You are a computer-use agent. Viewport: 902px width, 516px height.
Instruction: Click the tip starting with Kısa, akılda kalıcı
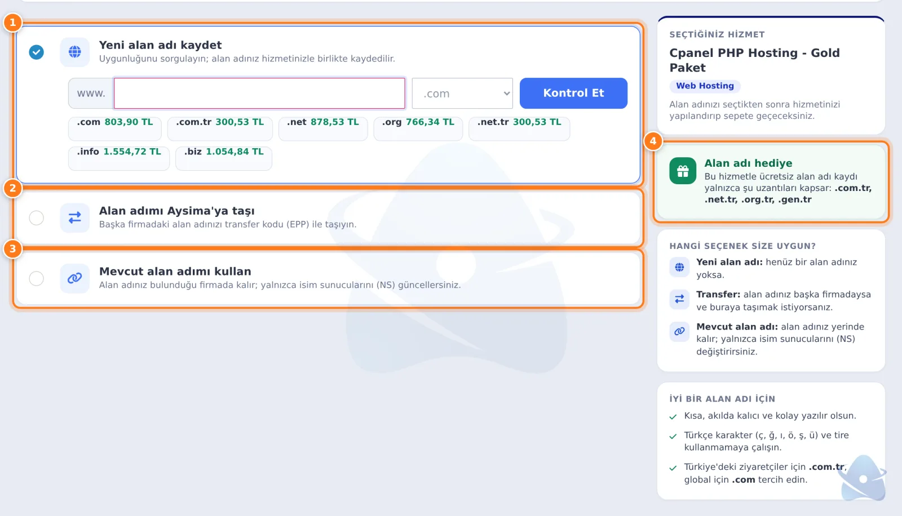point(770,416)
